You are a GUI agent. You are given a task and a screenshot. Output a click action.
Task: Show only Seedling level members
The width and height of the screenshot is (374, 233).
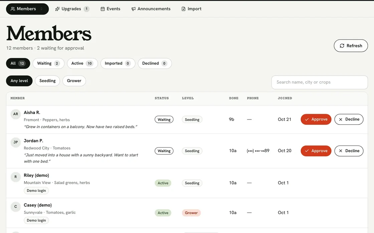point(47,81)
